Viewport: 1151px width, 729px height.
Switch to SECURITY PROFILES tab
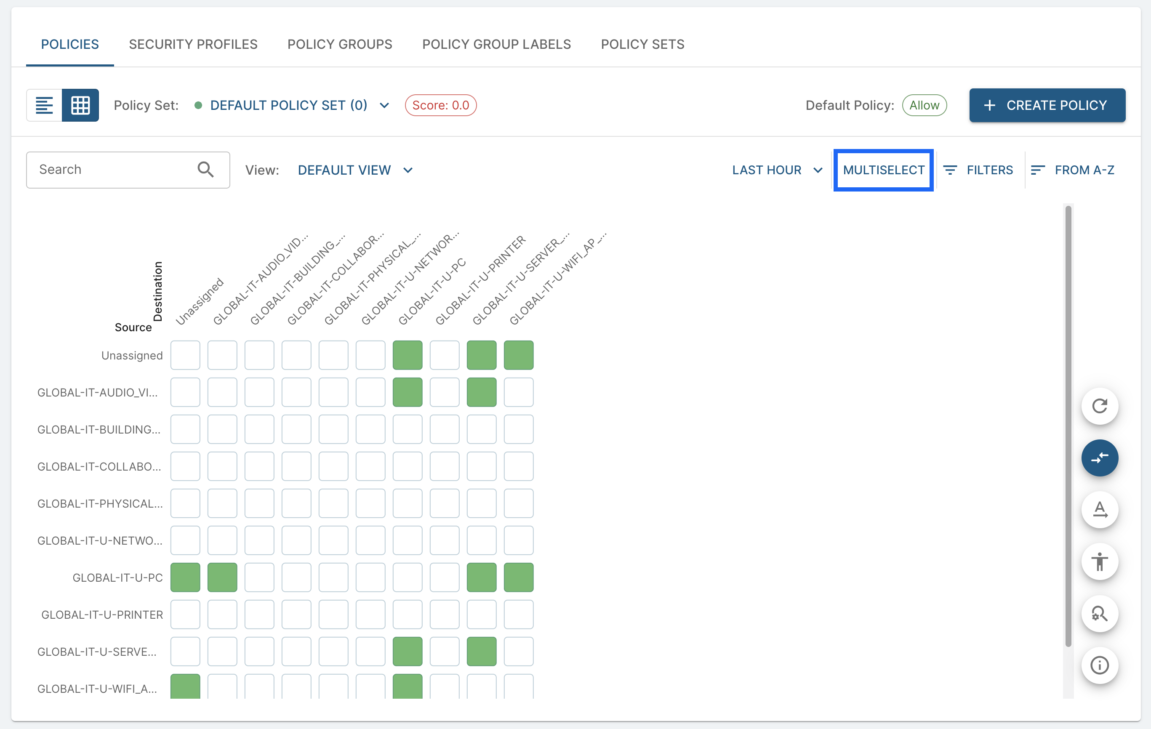click(x=193, y=45)
